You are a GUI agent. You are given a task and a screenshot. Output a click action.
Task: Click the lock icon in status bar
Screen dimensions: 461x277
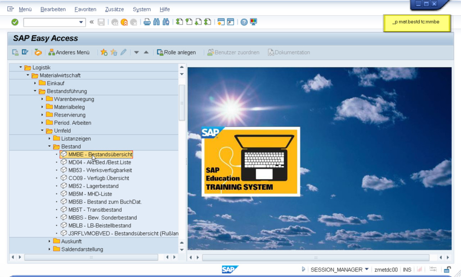[x=447, y=269]
